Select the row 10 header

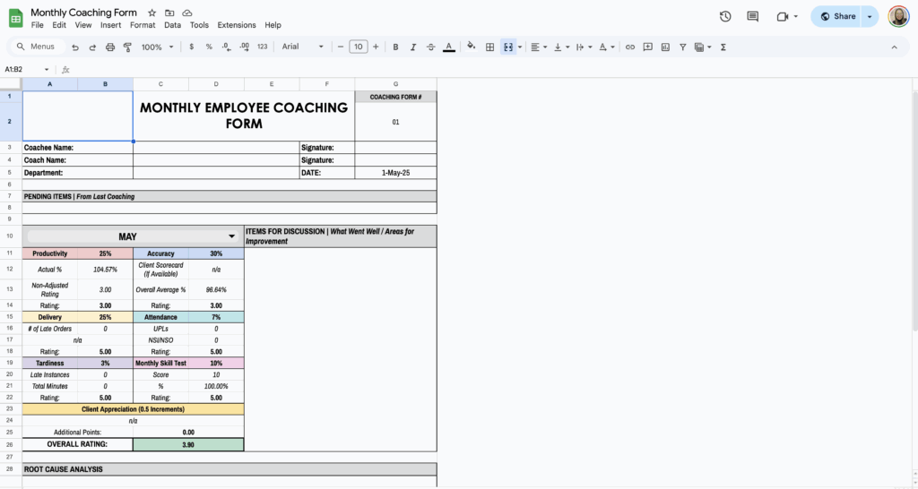(10, 236)
